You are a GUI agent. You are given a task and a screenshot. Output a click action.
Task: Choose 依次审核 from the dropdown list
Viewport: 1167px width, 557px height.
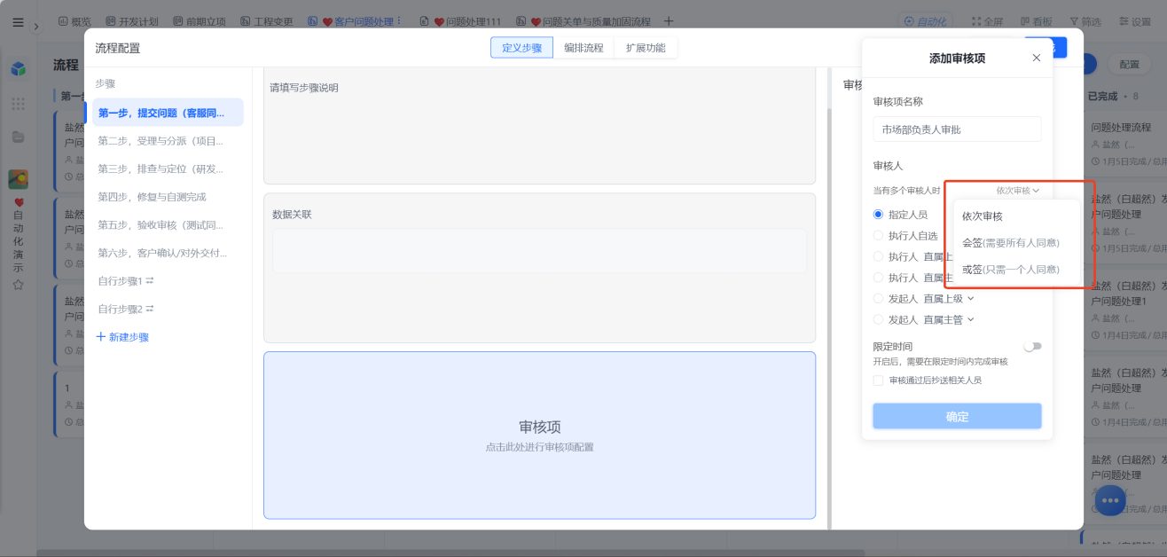tap(1016, 216)
